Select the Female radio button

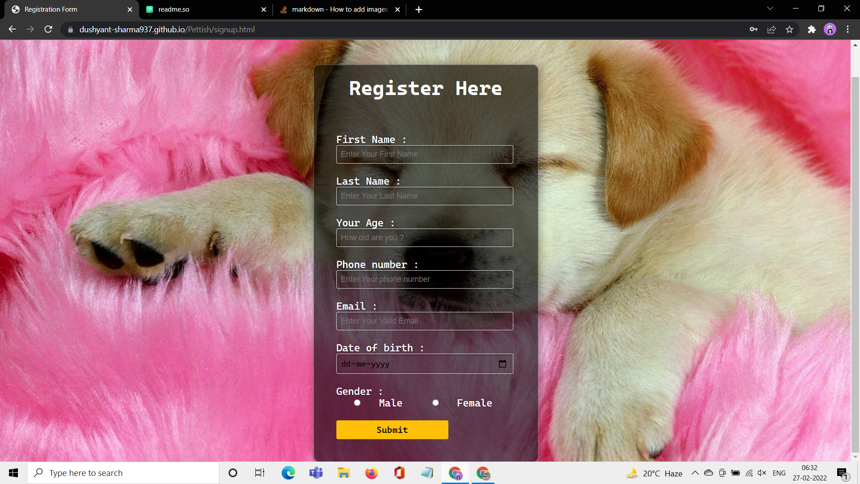[435, 402]
